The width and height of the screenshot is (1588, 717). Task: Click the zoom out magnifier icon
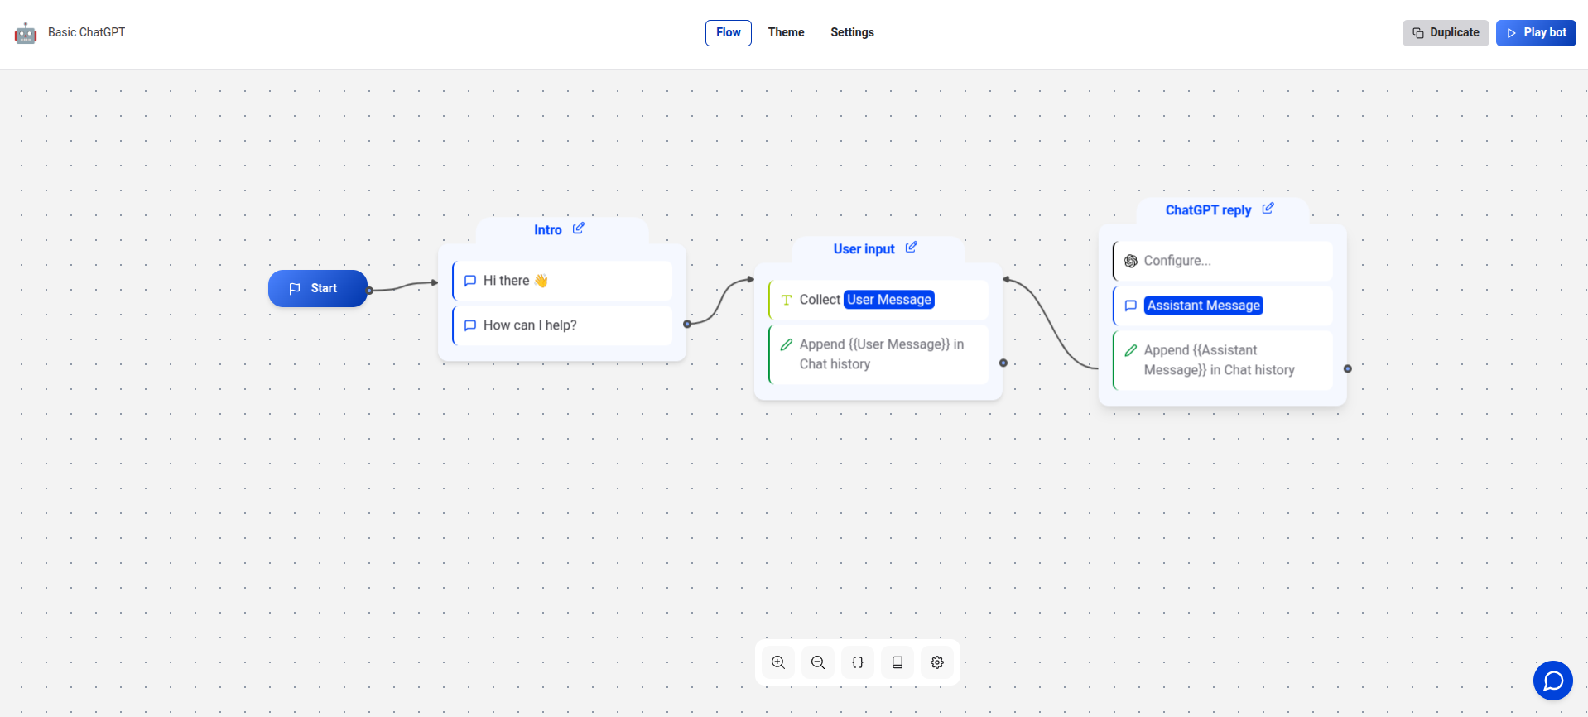818,662
